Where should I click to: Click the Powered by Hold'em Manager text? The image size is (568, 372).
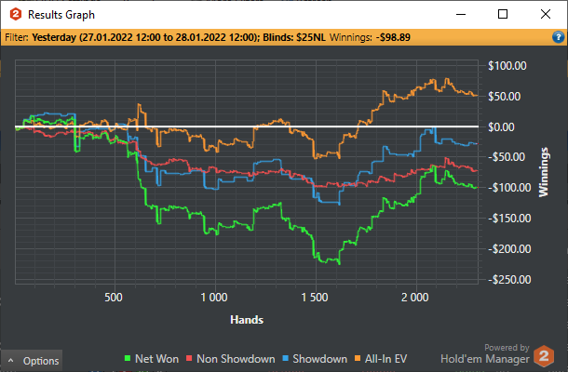[x=485, y=354]
